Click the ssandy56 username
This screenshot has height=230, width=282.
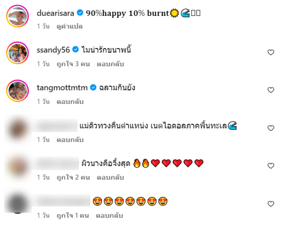click(53, 50)
